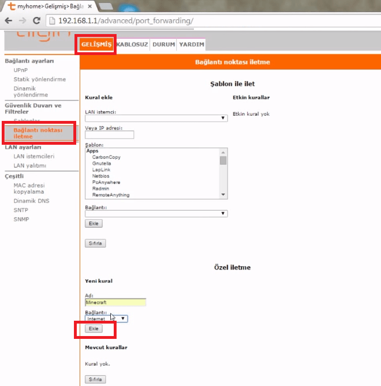
Task: Open SNTP settings link
Action: click(20, 210)
